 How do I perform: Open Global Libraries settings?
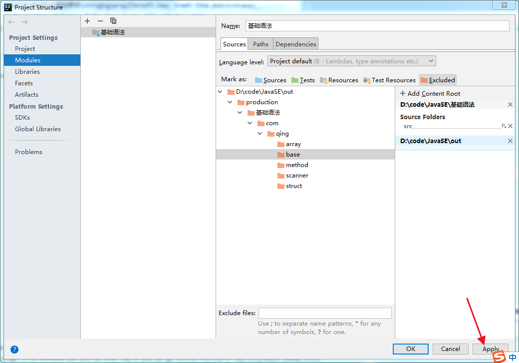pos(38,129)
